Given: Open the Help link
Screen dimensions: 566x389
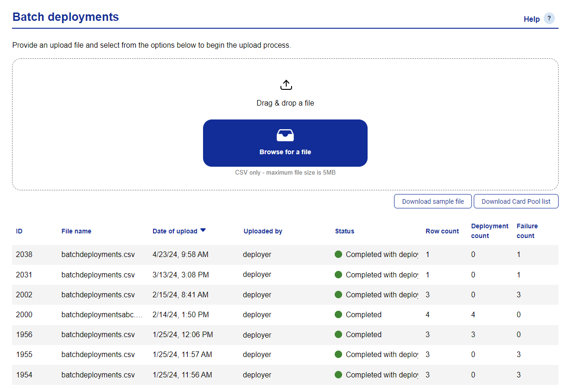Looking at the screenshot, I should click(532, 19).
